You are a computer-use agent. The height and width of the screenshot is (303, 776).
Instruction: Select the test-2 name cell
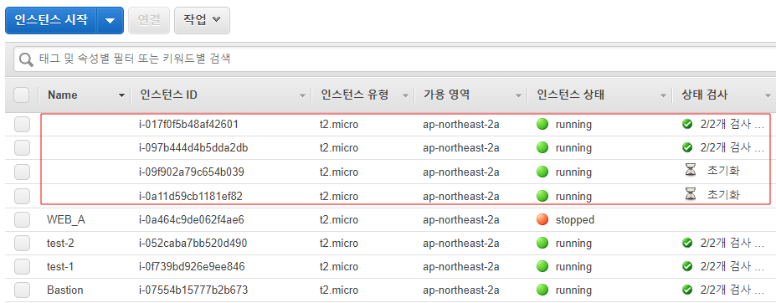(x=60, y=243)
